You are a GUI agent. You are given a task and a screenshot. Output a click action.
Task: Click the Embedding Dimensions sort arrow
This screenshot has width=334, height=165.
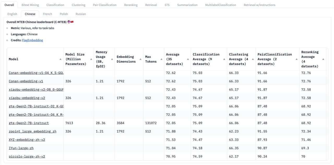tap(140, 59)
